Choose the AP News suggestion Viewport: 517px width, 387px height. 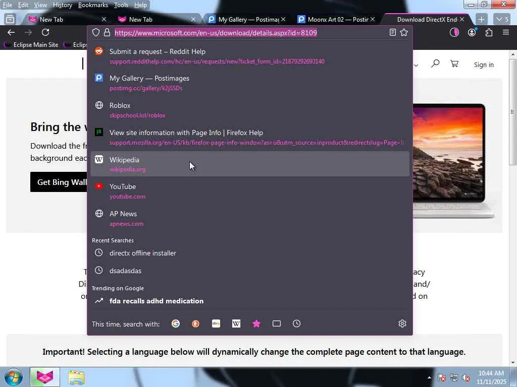250,218
